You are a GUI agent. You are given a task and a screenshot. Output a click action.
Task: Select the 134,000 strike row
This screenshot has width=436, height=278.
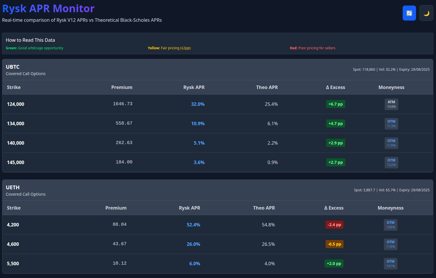(217, 123)
